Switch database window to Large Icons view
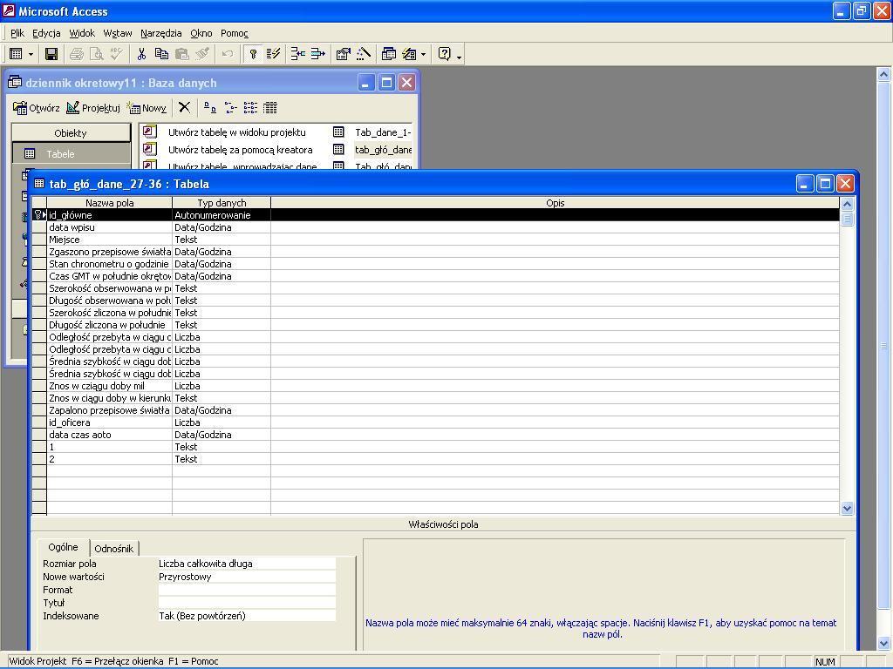Image resolution: width=893 pixels, height=669 pixels. click(x=209, y=107)
